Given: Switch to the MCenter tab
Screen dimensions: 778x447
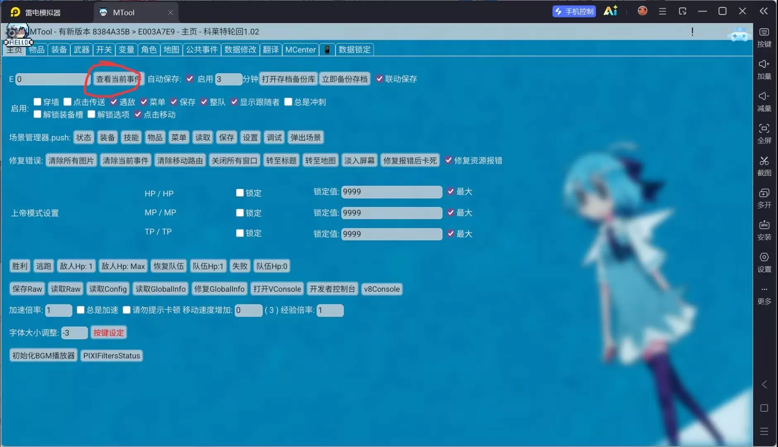Looking at the screenshot, I should [x=300, y=50].
